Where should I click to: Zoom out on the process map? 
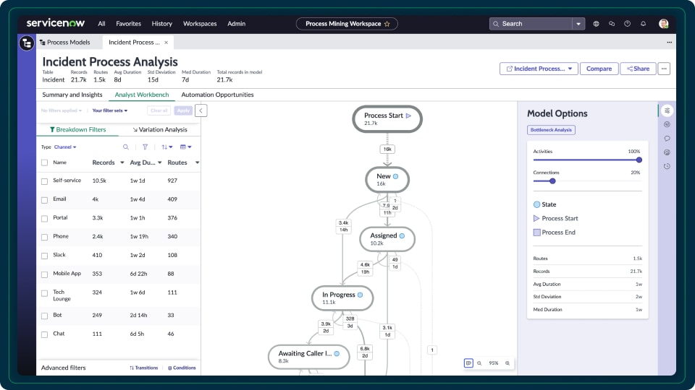(x=479, y=363)
